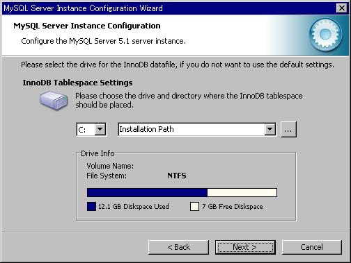Screen dimensions: 351x263
Task: Click the C: drive field
Action: pyautogui.click(x=86, y=130)
